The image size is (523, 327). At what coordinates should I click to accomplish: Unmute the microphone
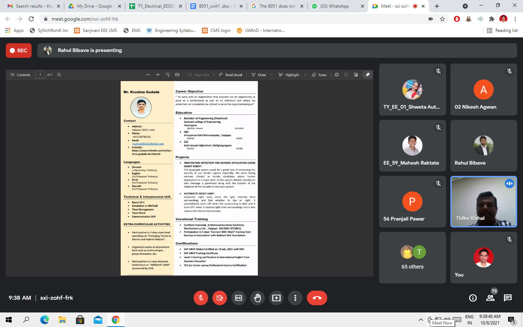click(200, 298)
